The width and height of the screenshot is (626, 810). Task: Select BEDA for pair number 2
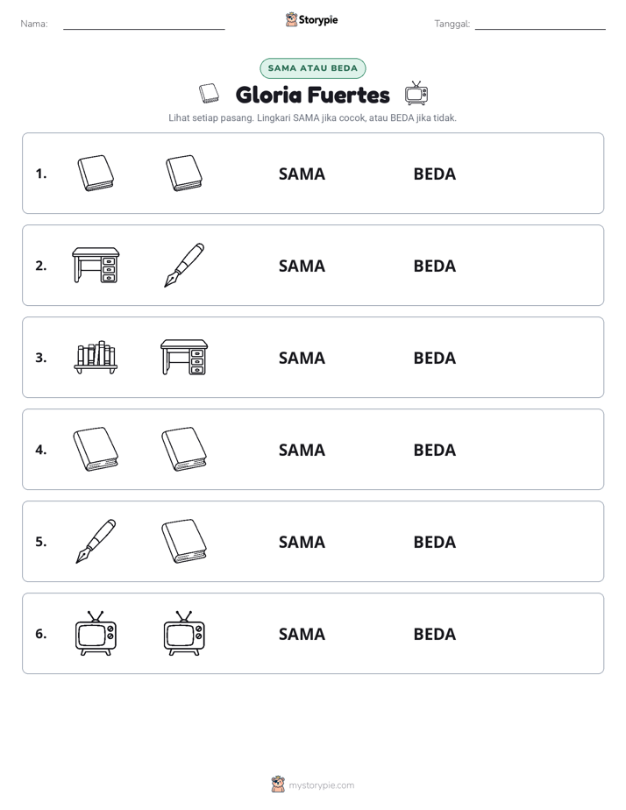pos(434,266)
